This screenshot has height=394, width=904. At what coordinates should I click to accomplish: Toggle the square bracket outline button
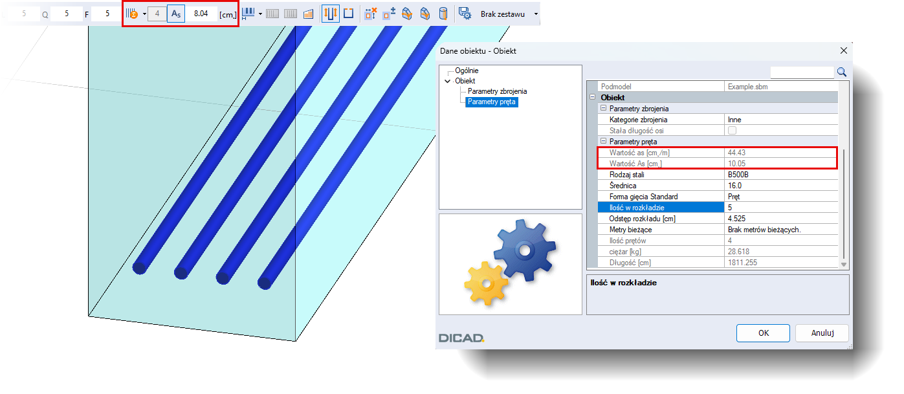pyautogui.click(x=348, y=14)
